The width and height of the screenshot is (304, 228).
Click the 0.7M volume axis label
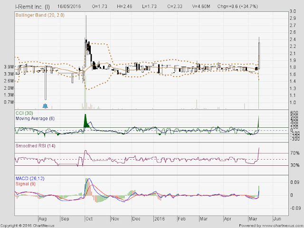pos(9,102)
